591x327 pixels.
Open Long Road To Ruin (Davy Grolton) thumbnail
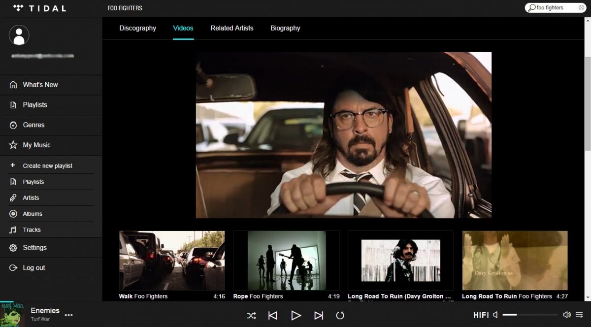point(400,261)
